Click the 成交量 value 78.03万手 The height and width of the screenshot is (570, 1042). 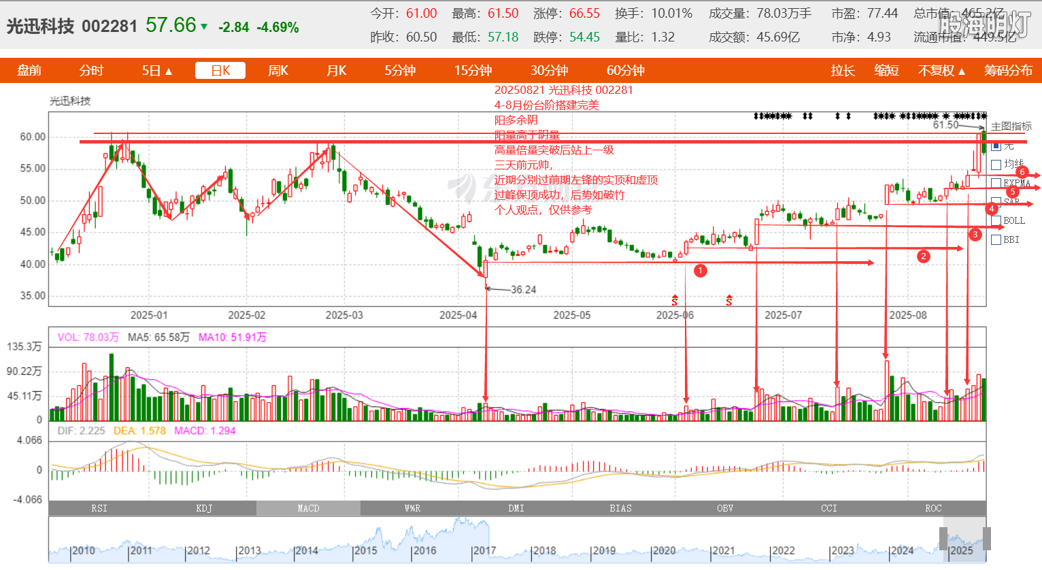784,14
